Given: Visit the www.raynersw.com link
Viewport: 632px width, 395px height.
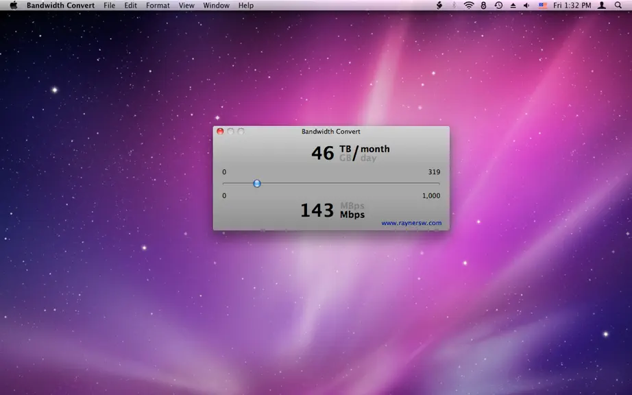Looking at the screenshot, I should click(411, 223).
